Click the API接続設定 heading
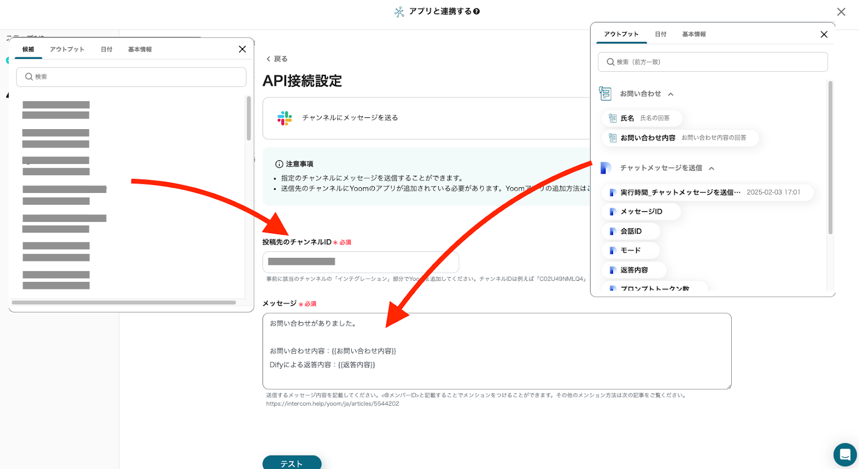This screenshot has width=859, height=469. [x=302, y=81]
